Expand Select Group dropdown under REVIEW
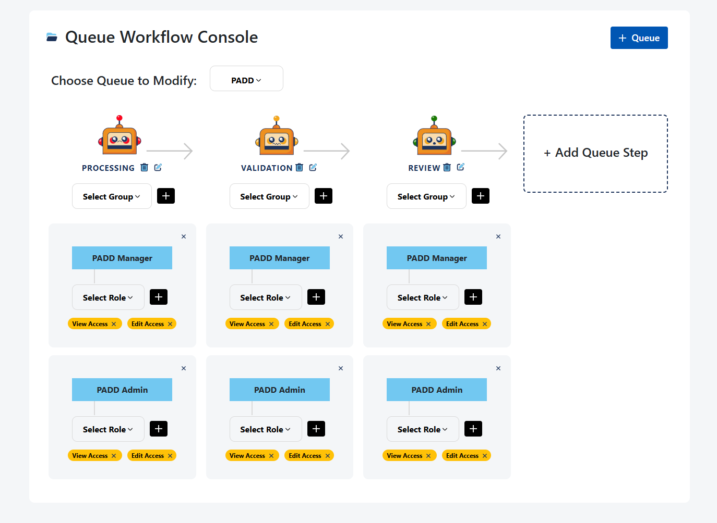Viewport: 717px width, 523px height. (x=426, y=196)
